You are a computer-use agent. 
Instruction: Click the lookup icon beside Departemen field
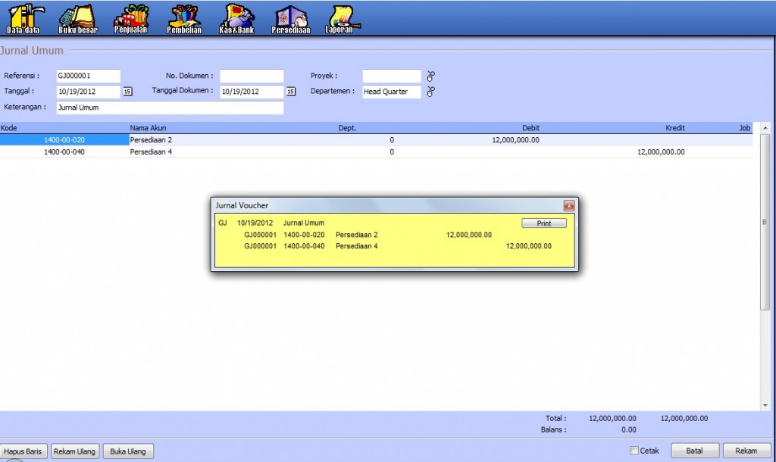click(x=431, y=92)
